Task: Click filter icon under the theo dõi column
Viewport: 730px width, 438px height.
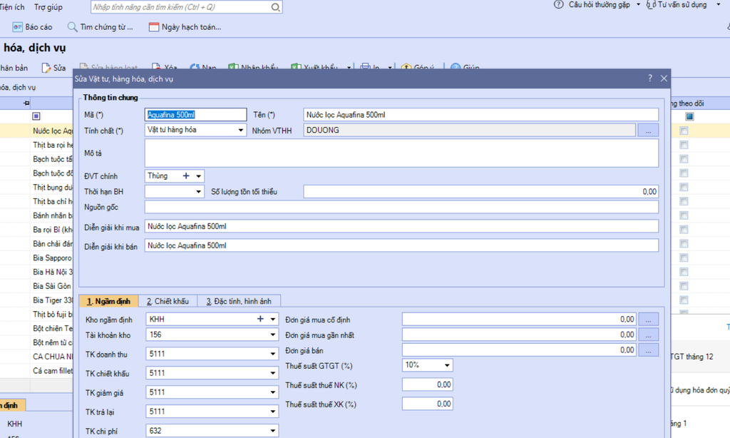Action: (x=689, y=116)
